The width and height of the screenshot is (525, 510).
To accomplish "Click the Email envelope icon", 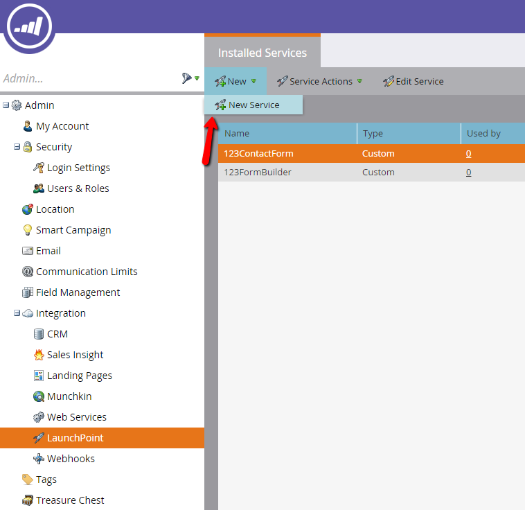I will [28, 251].
